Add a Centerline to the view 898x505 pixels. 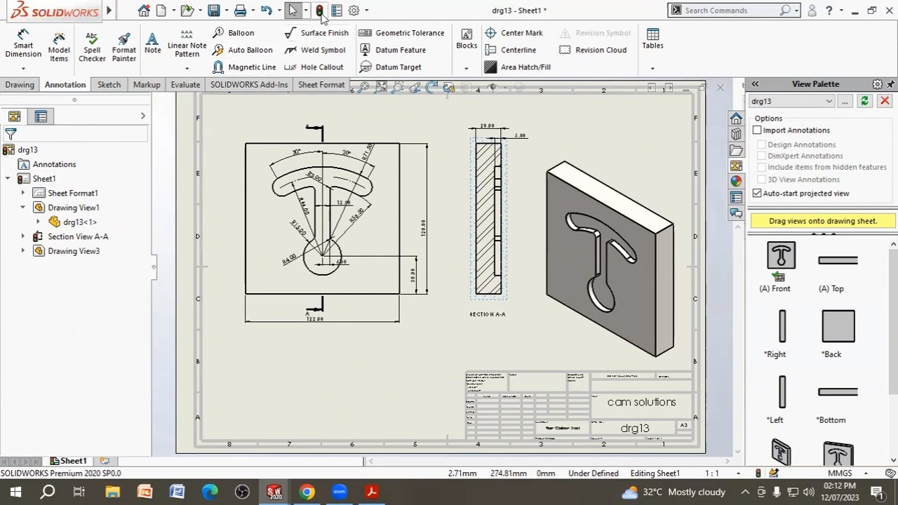tap(510, 50)
